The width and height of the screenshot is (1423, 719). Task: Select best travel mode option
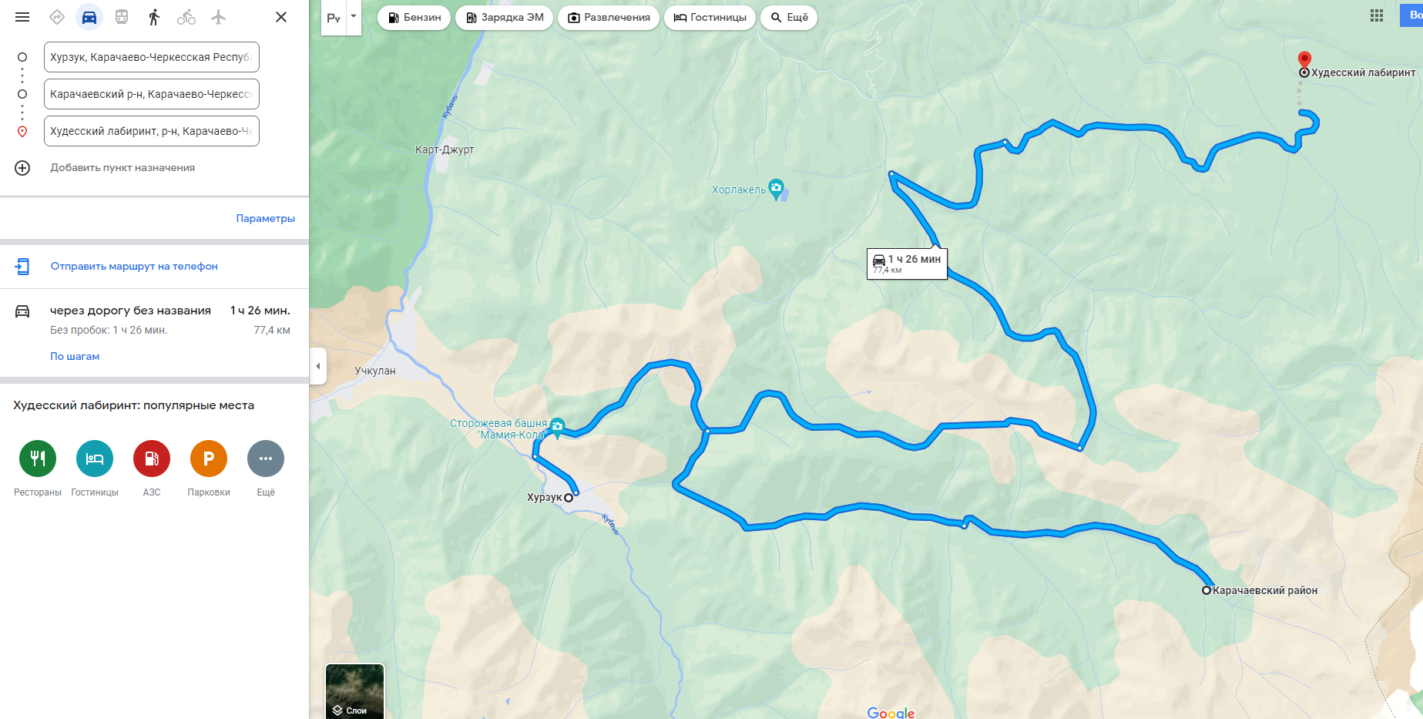57,17
